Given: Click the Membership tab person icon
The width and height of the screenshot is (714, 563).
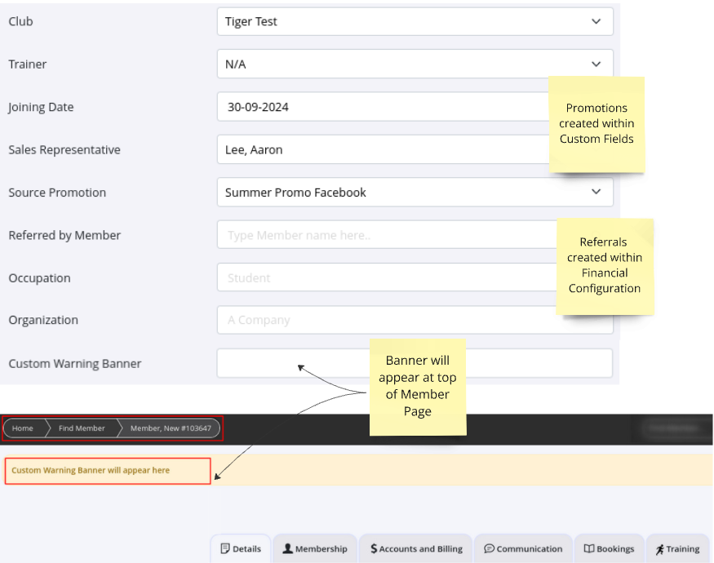Looking at the screenshot, I should pyautogui.click(x=288, y=549).
